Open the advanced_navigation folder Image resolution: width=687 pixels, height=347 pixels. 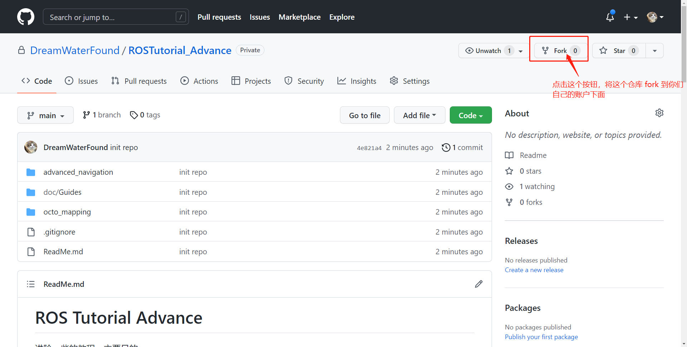pos(78,172)
